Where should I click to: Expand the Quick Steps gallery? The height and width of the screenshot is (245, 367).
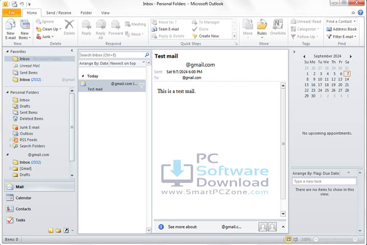click(x=234, y=36)
